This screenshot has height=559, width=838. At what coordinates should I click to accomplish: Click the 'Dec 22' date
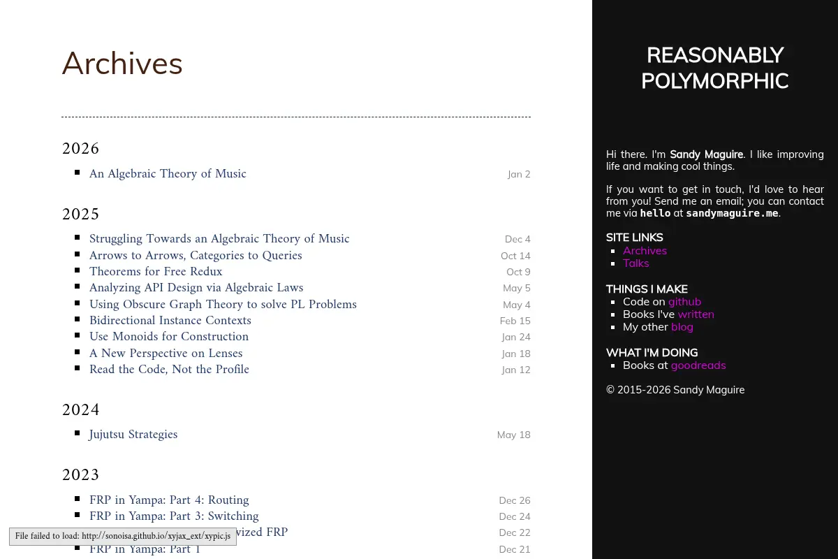(x=515, y=532)
